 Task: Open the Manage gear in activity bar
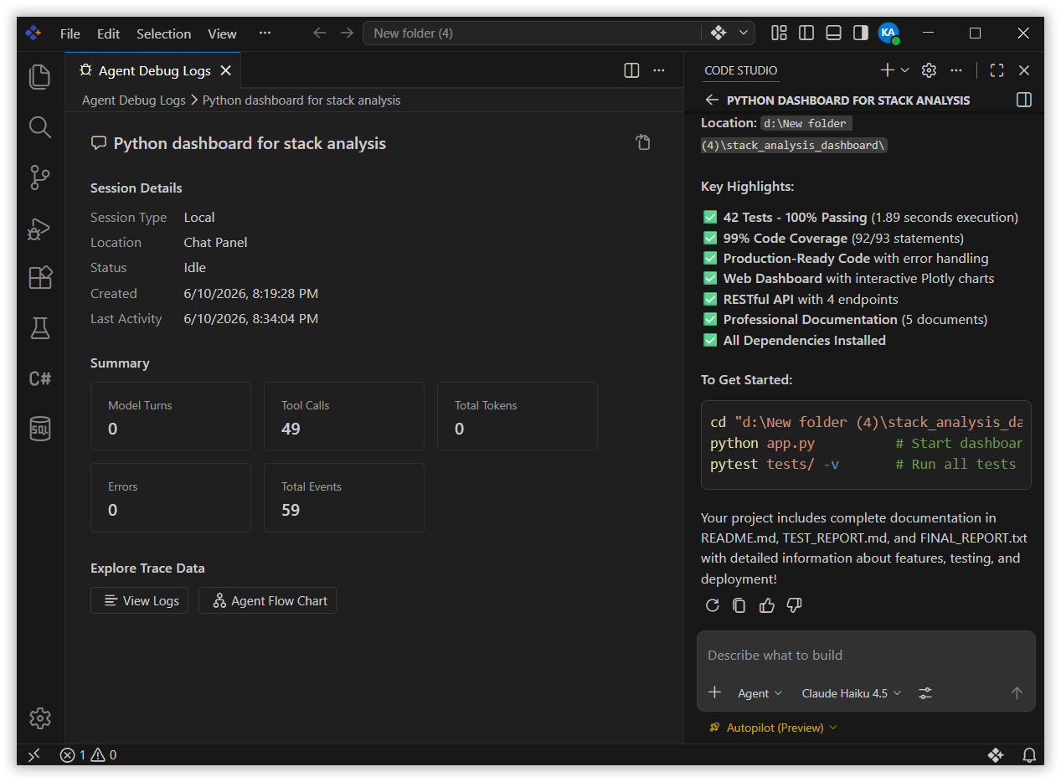[x=40, y=718]
